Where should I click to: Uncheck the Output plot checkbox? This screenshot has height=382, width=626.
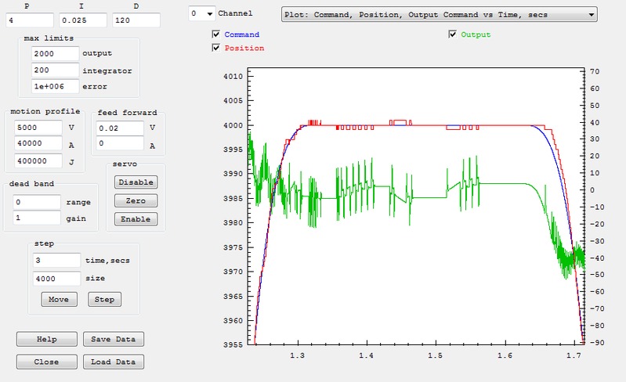[x=453, y=34]
